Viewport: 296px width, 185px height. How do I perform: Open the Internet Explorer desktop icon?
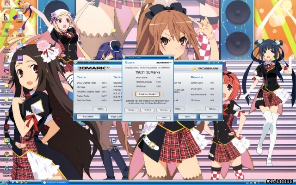point(6,168)
